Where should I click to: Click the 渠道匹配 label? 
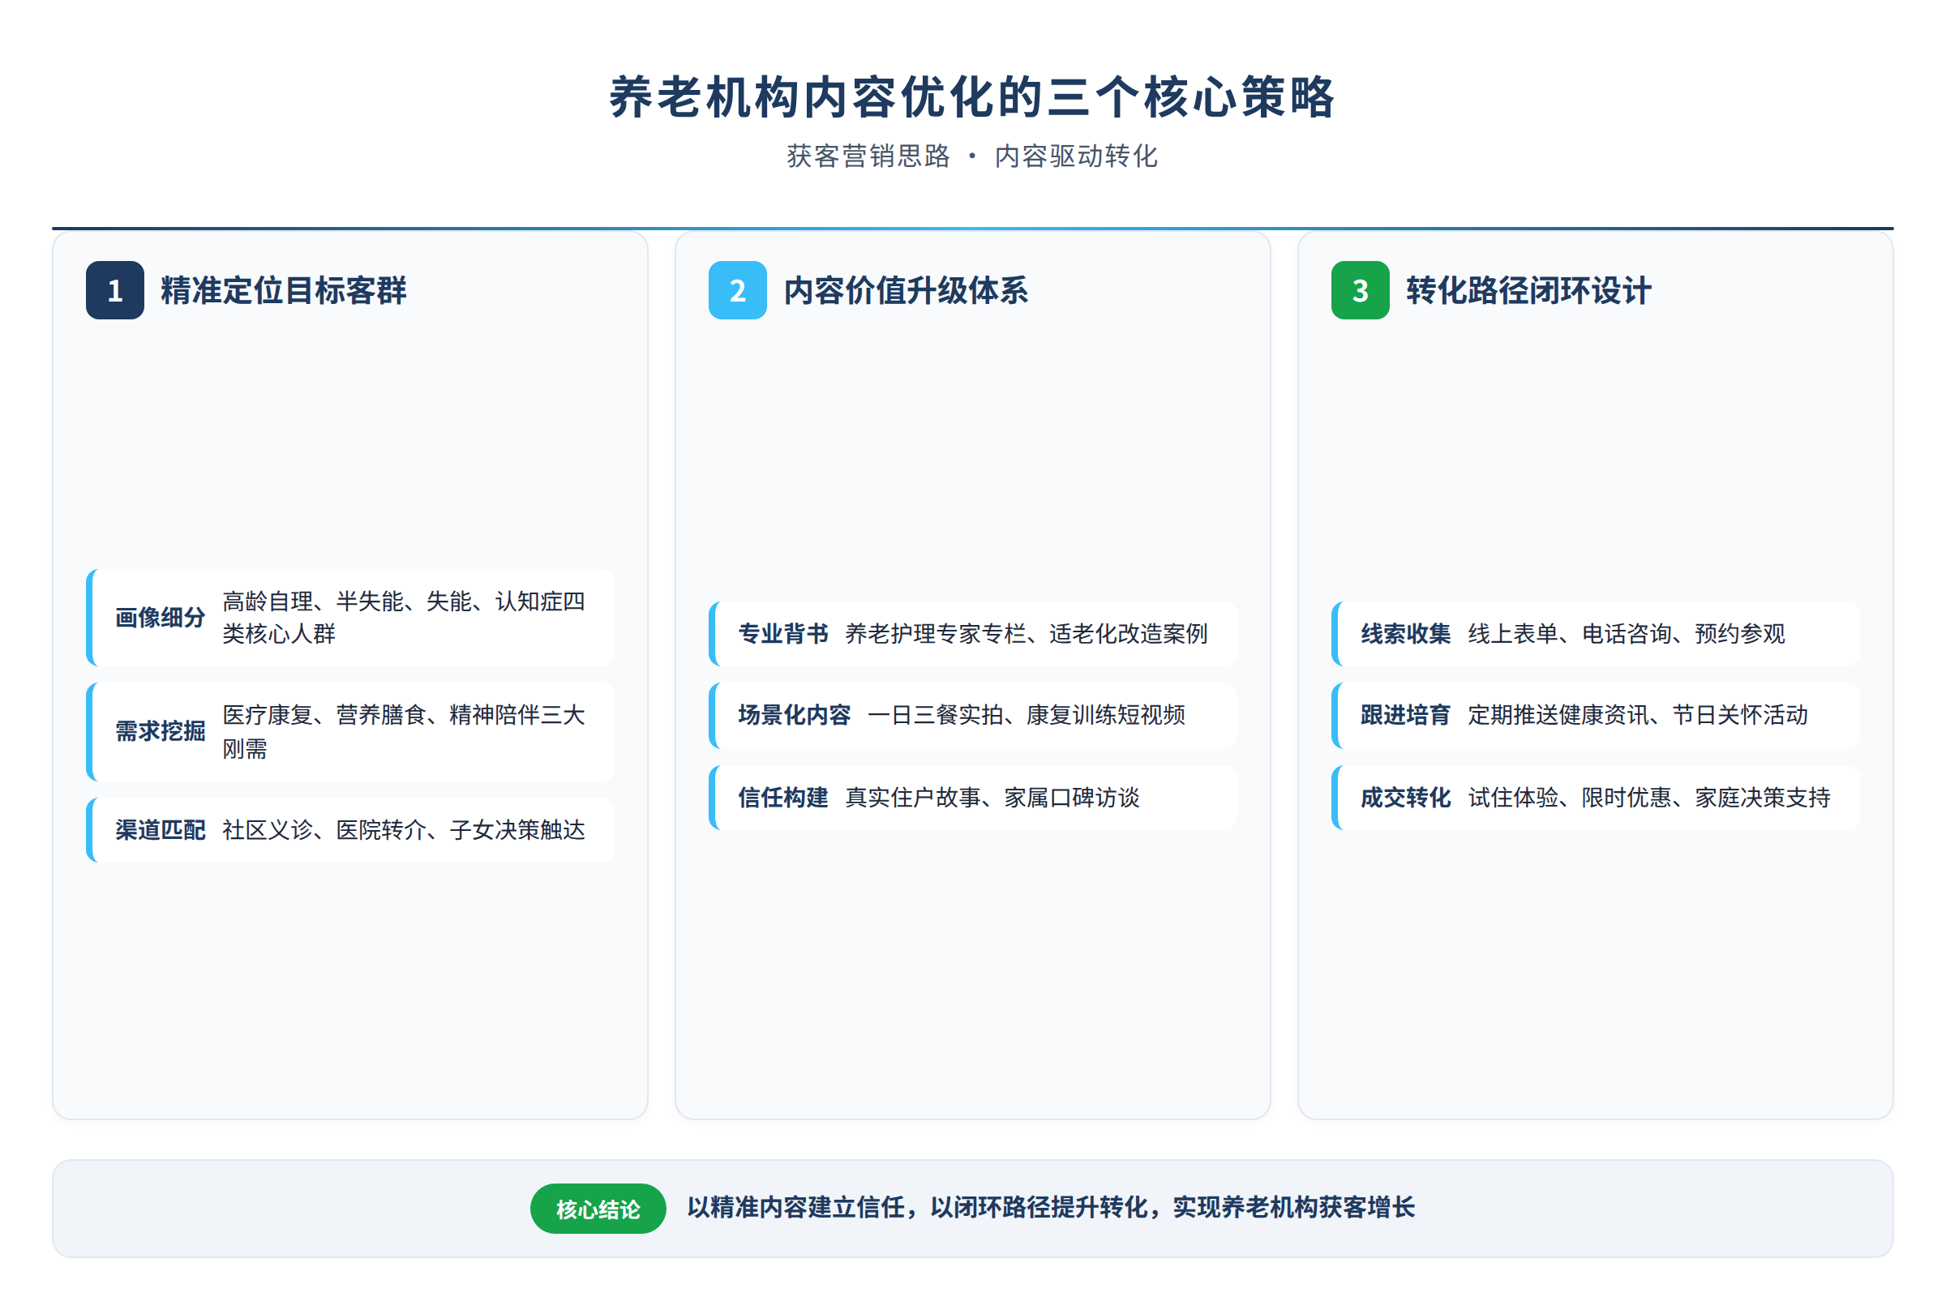[160, 829]
